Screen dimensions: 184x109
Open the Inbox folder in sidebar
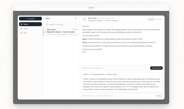pyautogui.click(x=30, y=24)
